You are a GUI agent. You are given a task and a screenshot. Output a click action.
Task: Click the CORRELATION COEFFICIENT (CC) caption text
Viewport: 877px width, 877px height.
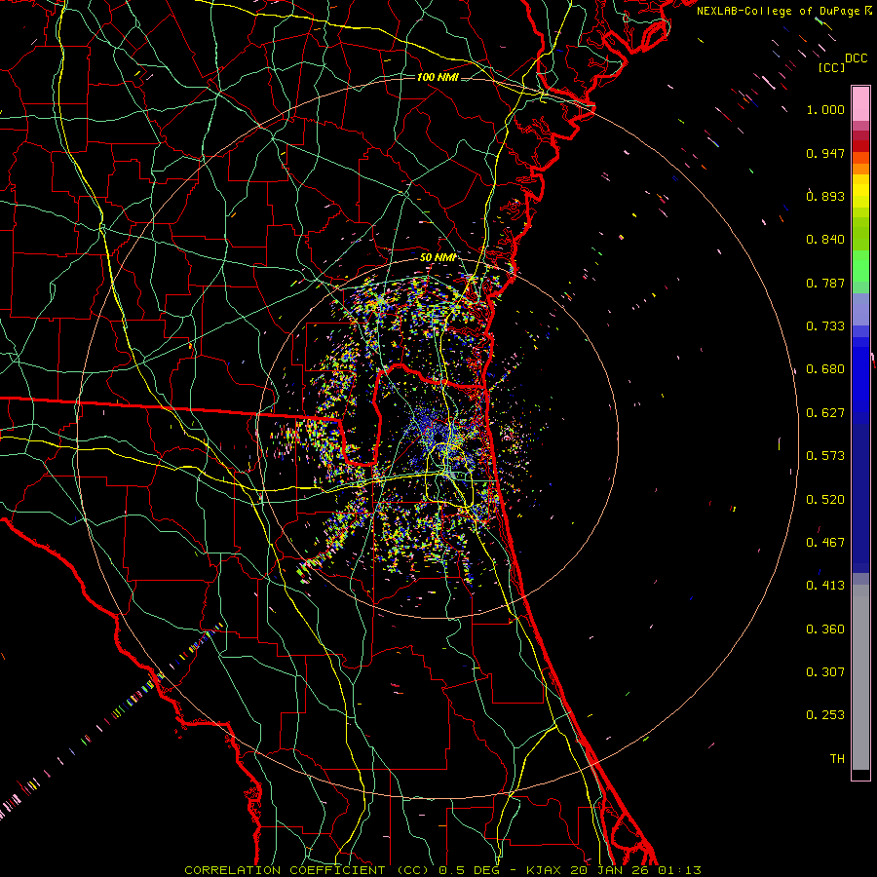point(307,870)
